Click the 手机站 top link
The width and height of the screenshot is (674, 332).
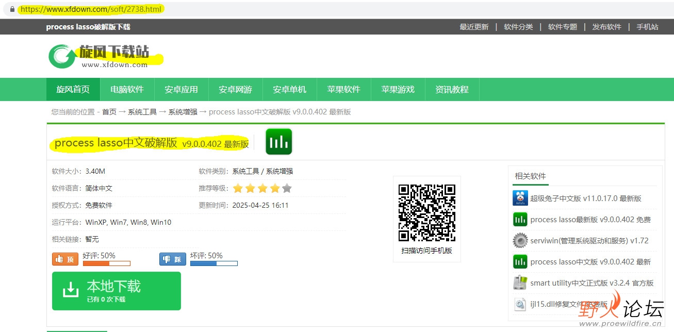[x=647, y=27]
